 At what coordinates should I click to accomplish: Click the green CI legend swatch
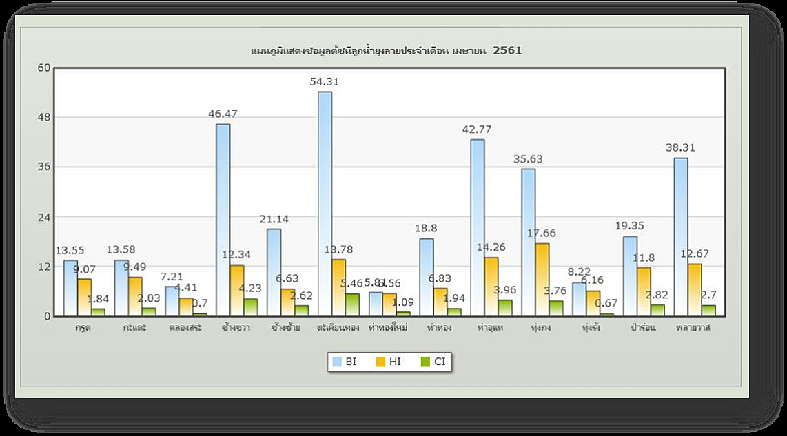pyautogui.click(x=425, y=362)
